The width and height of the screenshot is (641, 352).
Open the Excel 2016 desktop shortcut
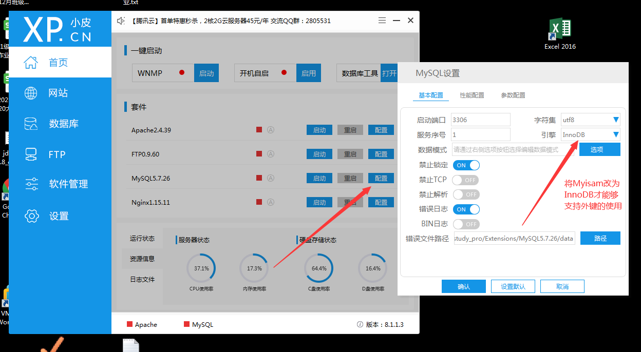560,33
